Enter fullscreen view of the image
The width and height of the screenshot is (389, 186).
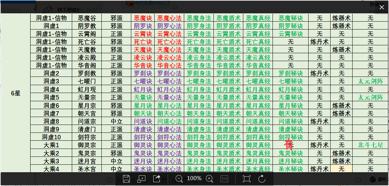pyautogui.click(x=247, y=178)
